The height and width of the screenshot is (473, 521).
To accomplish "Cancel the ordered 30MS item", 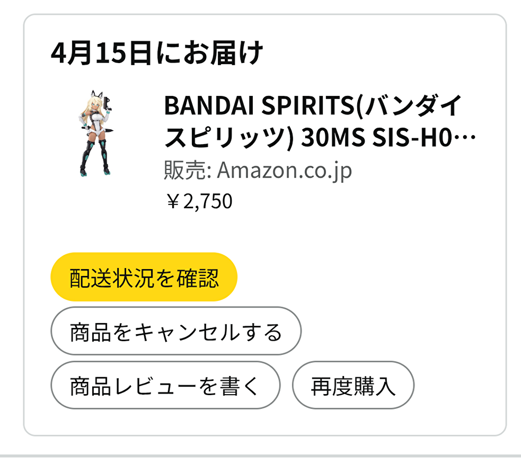I will 175,332.
